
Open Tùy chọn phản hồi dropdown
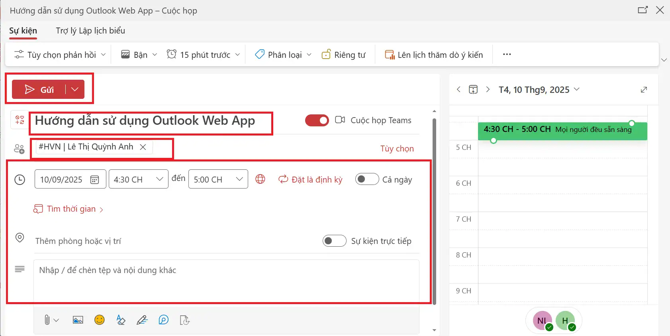(60, 55)
